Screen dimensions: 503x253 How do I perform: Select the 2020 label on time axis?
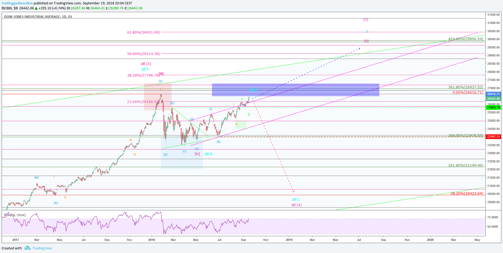(430, 240)
